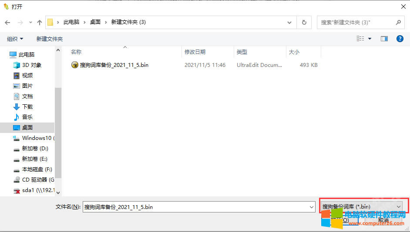The height and width of the screenshot is (232, 410).
Task: Click UltraEdit Docum... type cell
Action: pyautogui.click(x=259, y=65)
